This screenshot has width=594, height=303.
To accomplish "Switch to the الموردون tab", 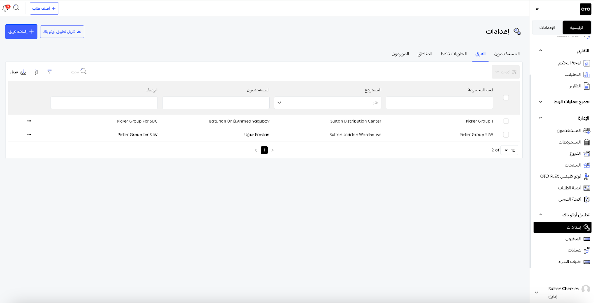I will [400, 54].
